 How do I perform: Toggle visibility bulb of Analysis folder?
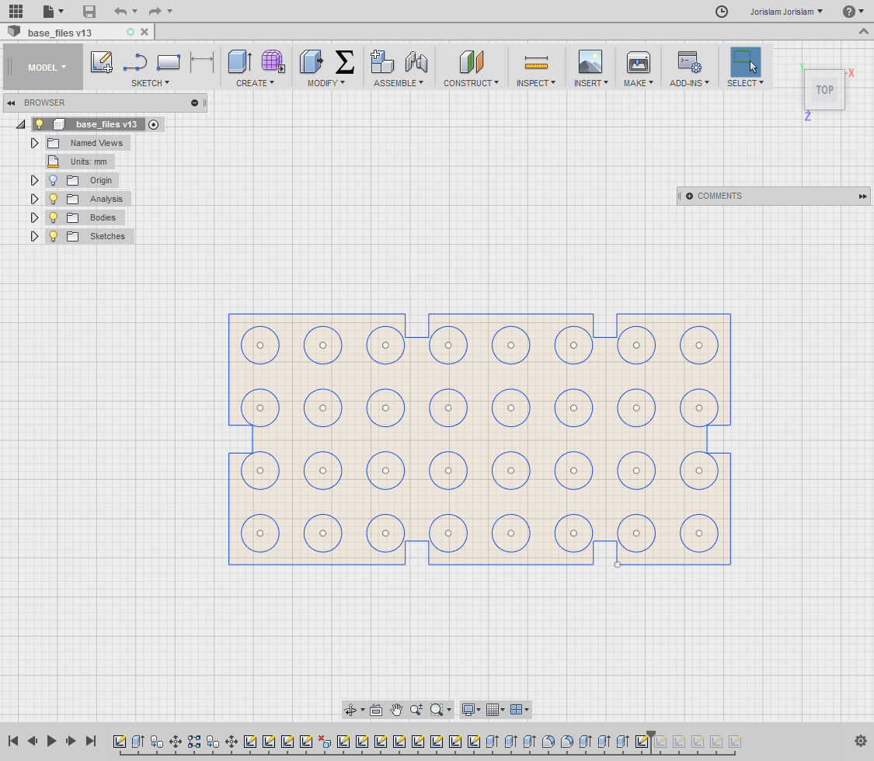click(x=53, y=199)
